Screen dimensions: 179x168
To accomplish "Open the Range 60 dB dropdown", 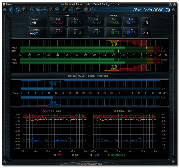I will tap(82, 76).
